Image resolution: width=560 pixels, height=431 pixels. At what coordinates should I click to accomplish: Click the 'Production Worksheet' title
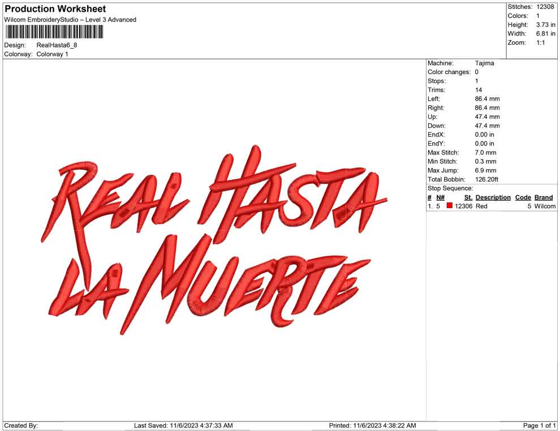click(55, 9)
